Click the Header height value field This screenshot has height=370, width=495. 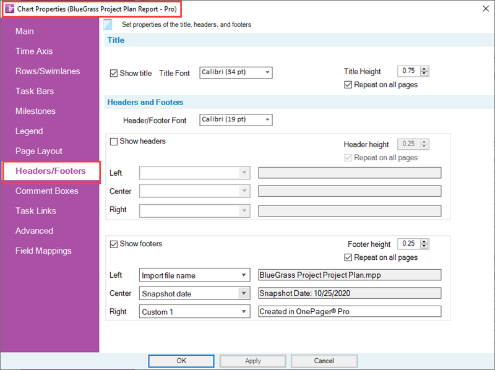tap(409, 144)
